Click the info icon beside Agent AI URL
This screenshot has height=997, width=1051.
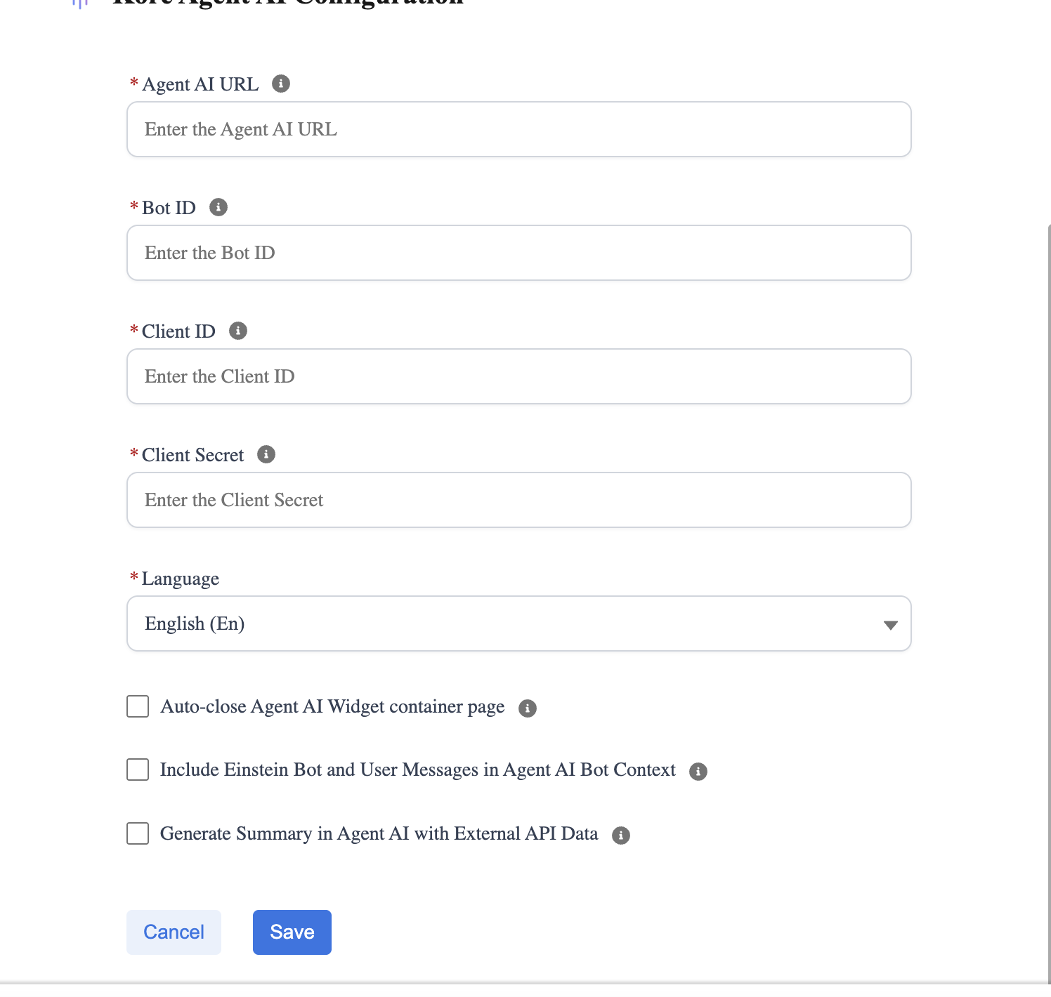point(281,84)
